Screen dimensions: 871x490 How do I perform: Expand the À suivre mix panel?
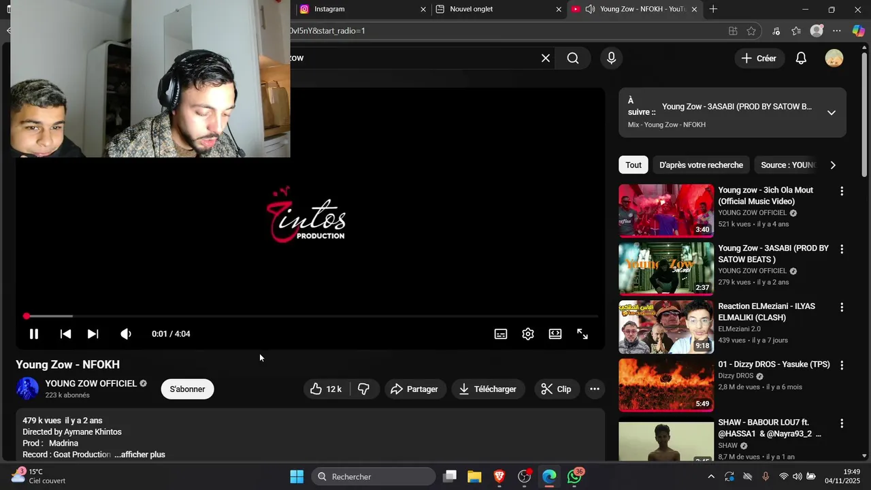832,113
